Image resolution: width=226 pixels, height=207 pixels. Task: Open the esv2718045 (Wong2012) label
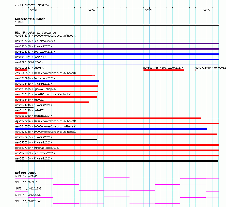pos(211,68)
